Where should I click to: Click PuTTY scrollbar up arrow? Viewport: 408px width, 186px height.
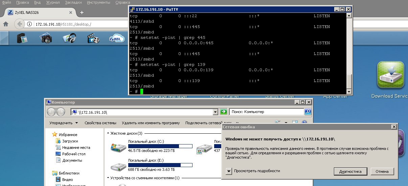tap(349, 16)
